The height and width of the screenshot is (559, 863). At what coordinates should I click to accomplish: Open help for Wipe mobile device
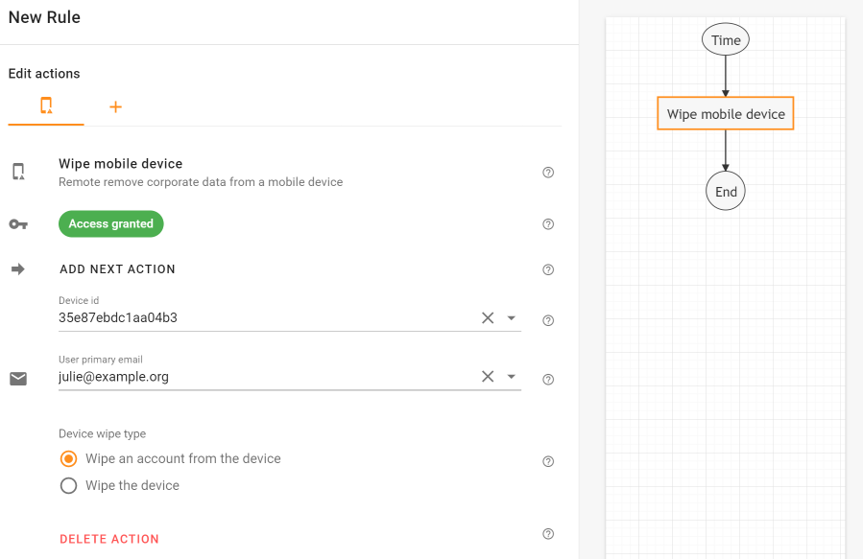(548, 173)
